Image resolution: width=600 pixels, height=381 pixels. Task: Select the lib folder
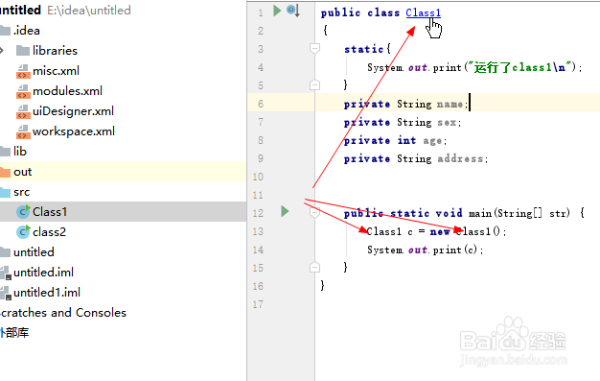pyautogui.click(x=20, y=152)
